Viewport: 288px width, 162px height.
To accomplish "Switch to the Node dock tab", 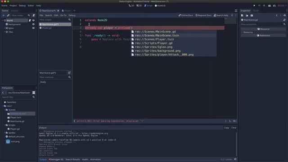I will pyautogui.click(x=256, y=11).
